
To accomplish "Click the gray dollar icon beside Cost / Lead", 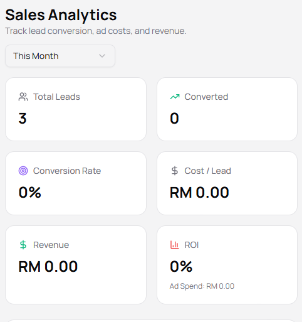I will (175, 171).
